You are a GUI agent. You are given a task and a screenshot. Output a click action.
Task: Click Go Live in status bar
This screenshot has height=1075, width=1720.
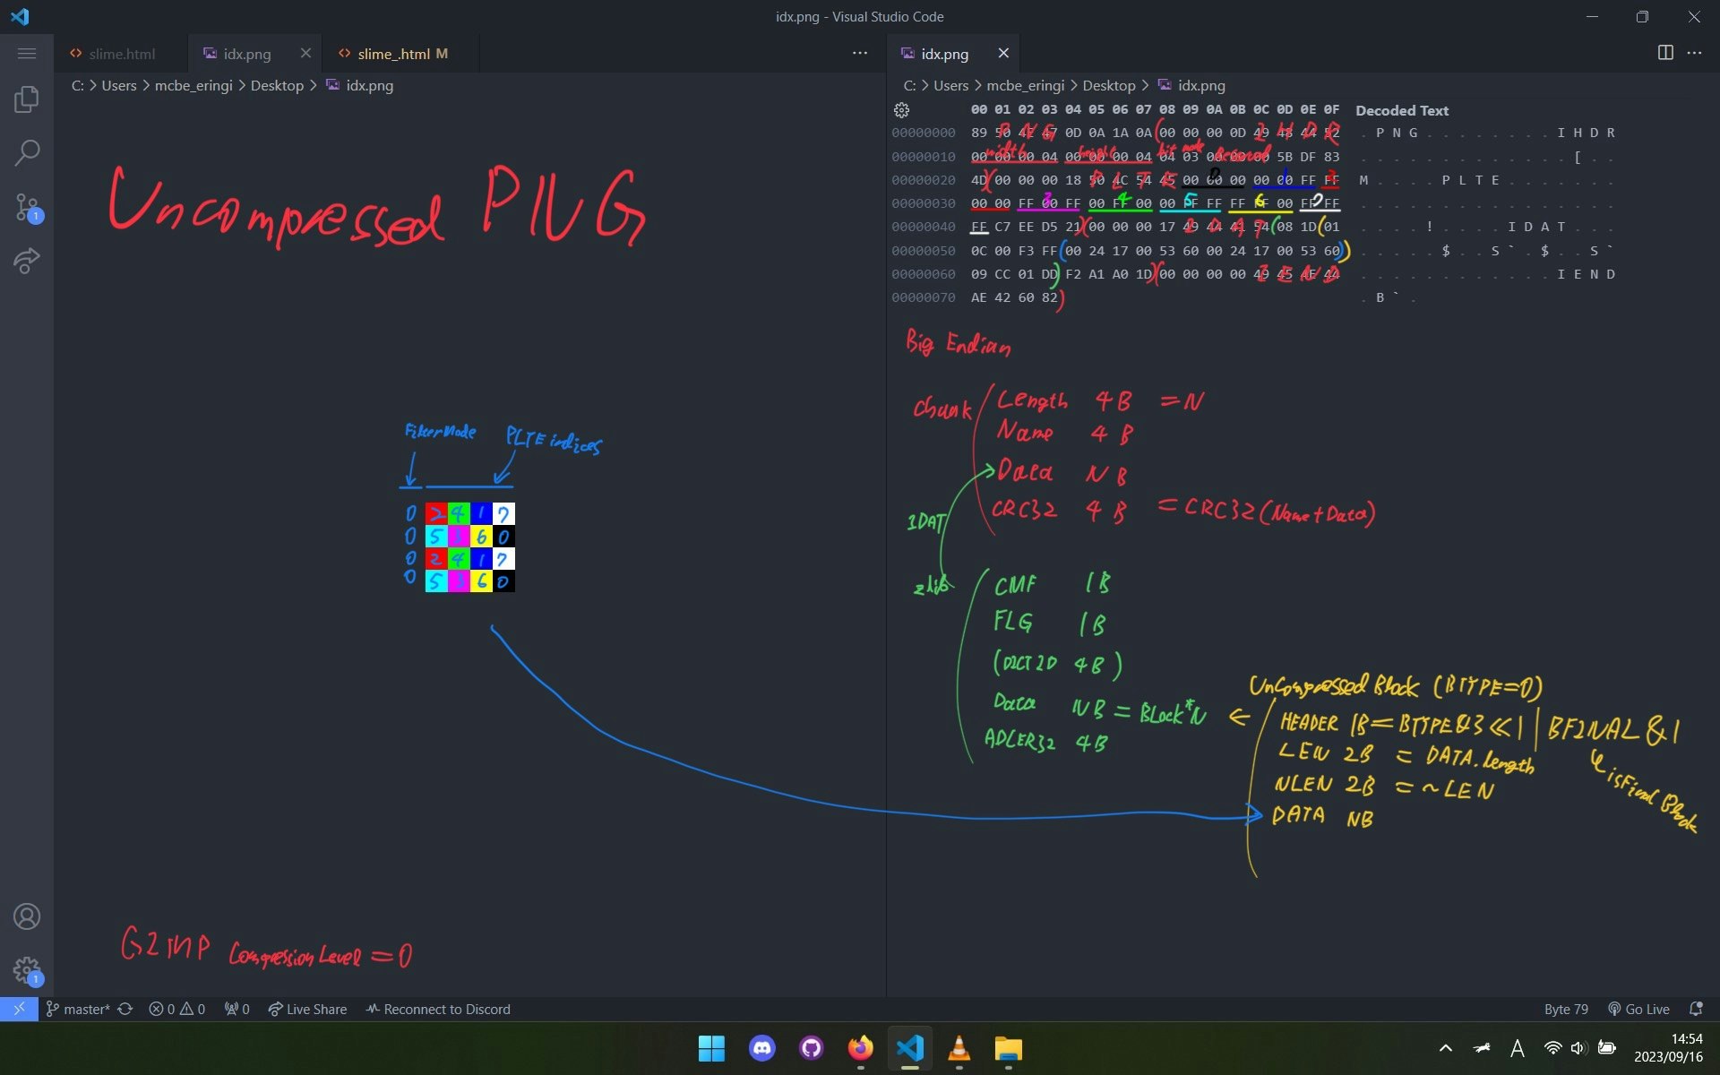1638,1009
